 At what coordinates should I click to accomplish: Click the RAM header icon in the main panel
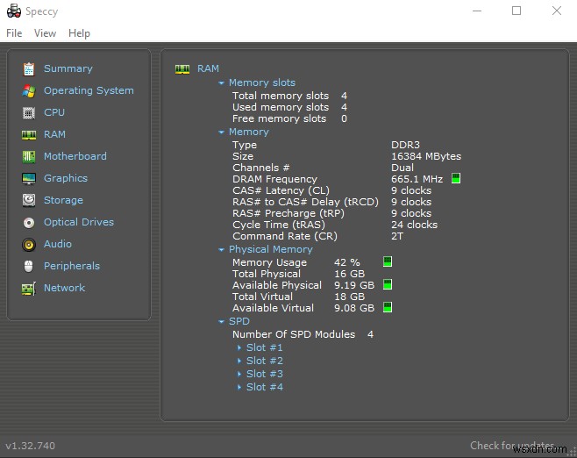(x=182, y=68)
